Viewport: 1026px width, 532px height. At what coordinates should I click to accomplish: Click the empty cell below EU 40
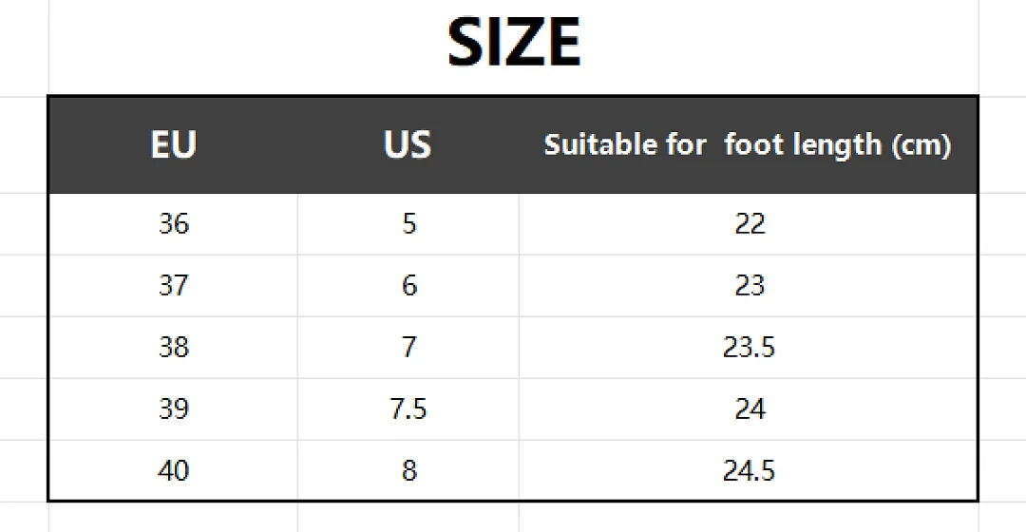pos(174,518)
